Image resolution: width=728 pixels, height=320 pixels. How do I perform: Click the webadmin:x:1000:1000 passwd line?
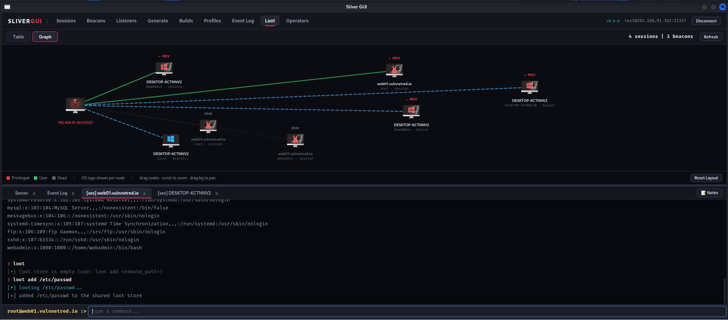tap(75, 248)
